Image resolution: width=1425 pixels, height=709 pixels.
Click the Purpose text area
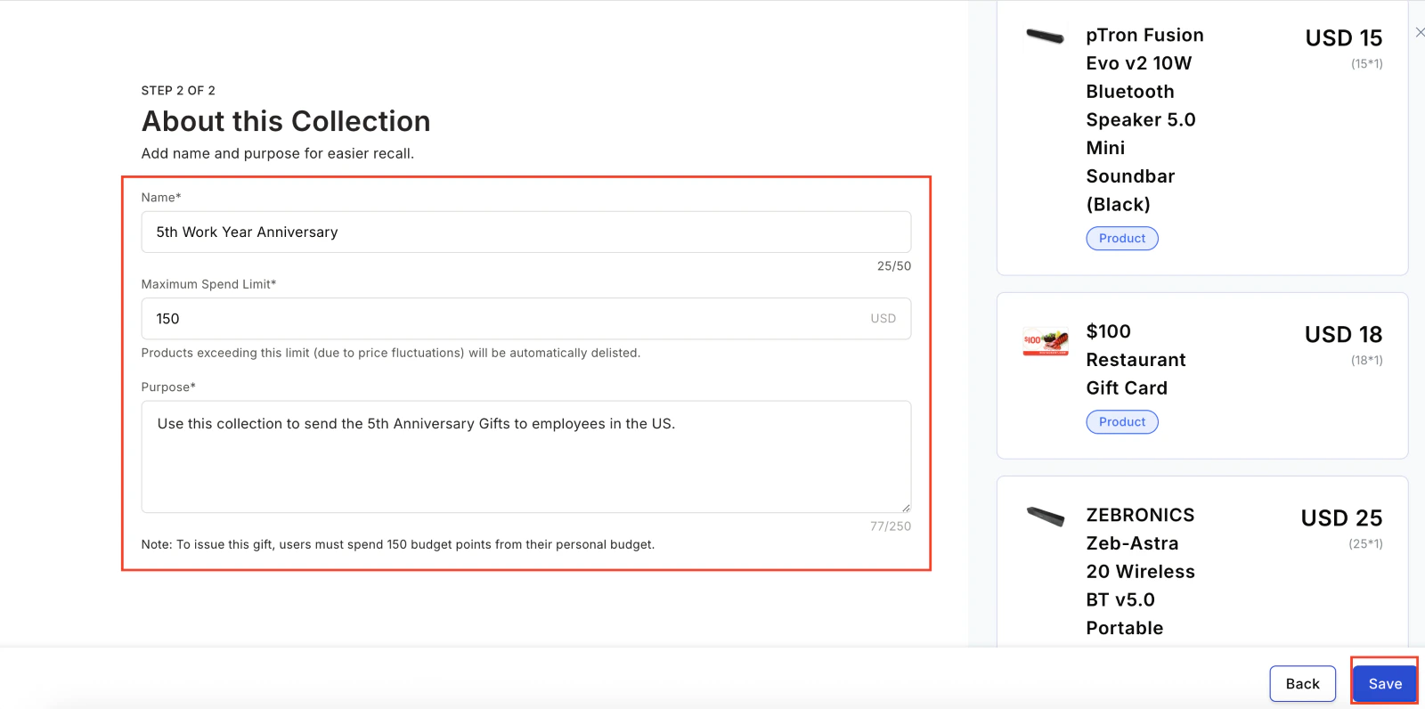click(x=525, y=456)
